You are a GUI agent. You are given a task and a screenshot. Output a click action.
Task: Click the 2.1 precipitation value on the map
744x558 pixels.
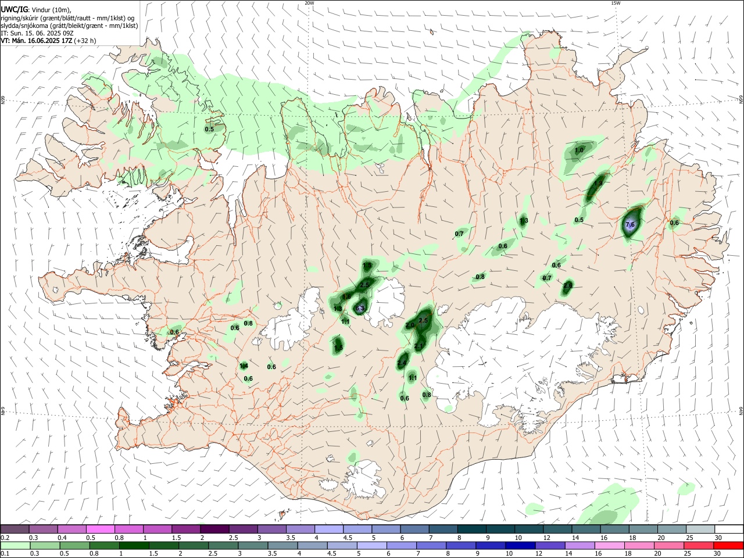pos(419,346)
